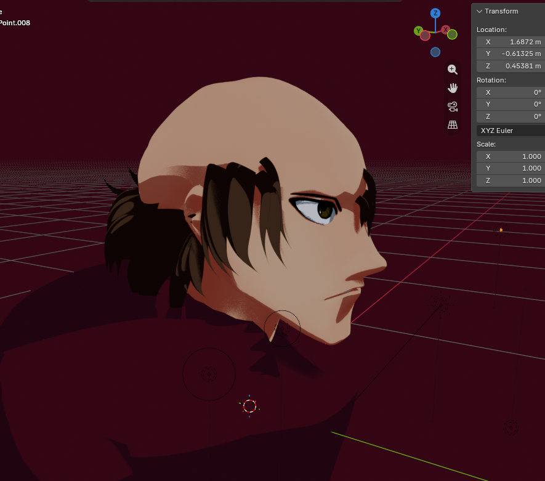This screenshot has width=545, height=481.
Task: Click the pan view hand icon
Action: pos(452,88)
